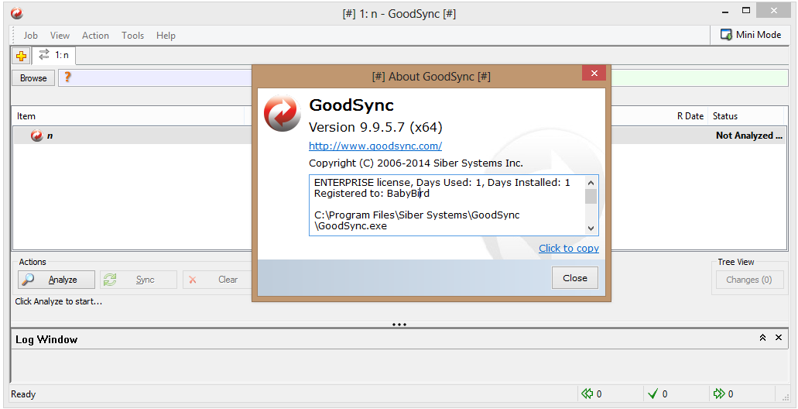
Task: Open the Action menu
Action: (95, 35)
